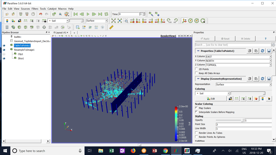276x155 pixels.
Task: Open the Catalyst menu
Action: (x=52, y=9)
